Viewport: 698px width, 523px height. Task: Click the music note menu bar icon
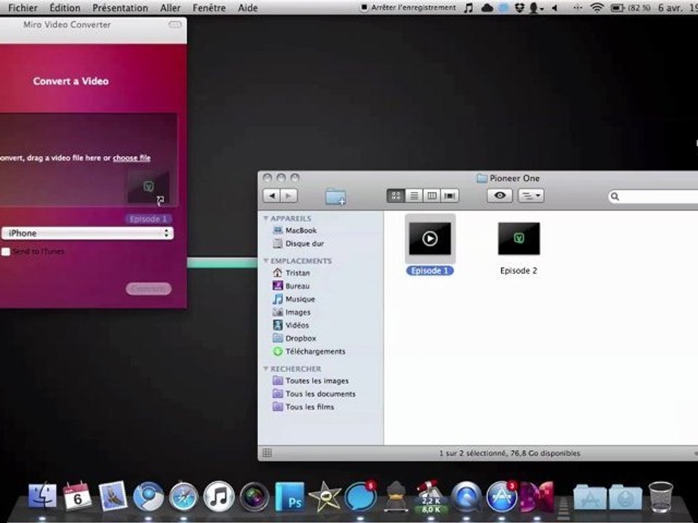tap(468, 7)
